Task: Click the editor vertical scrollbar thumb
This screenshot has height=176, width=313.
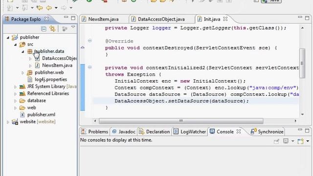Action: click(302, 63)
